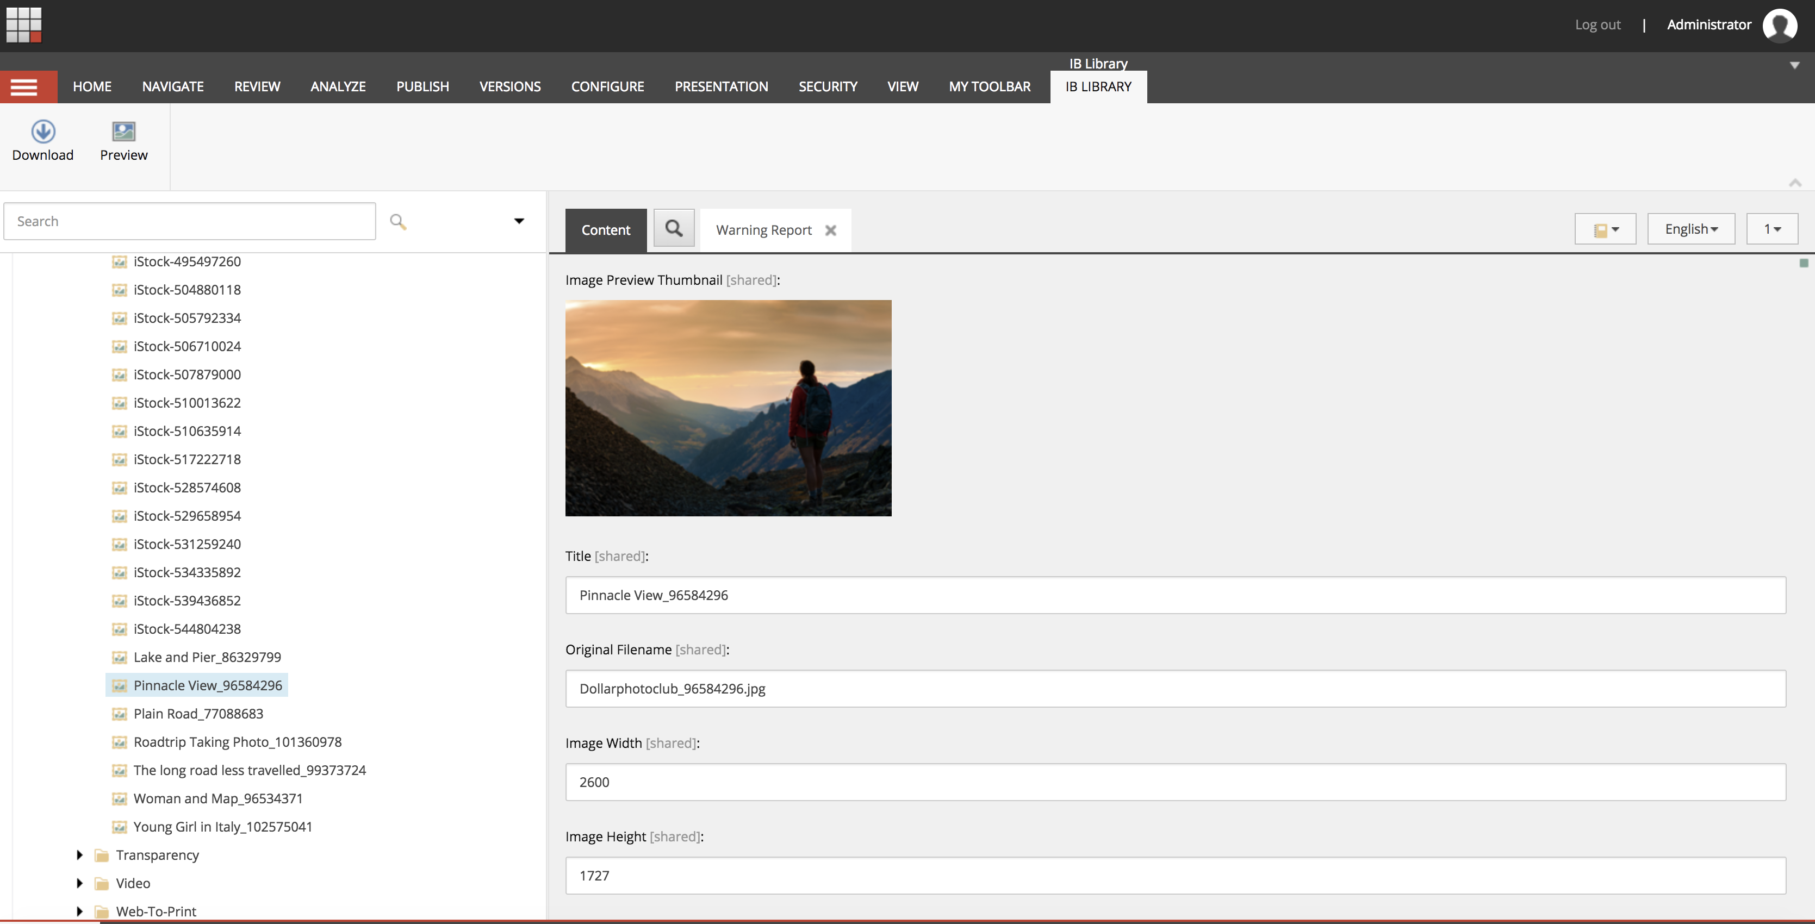Click image icon for iStock-495497260

pos(120,262)
